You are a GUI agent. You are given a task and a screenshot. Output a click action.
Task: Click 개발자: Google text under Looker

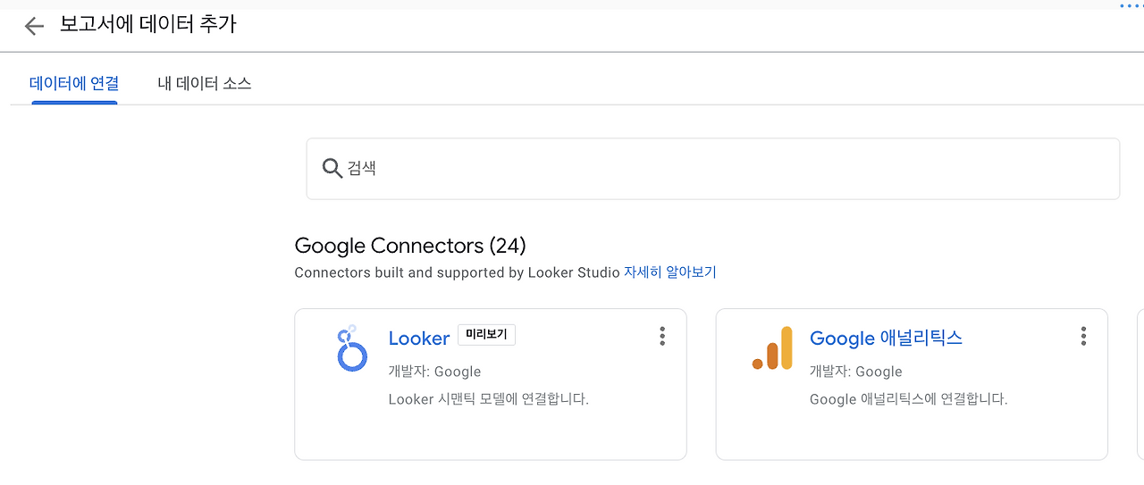tap(434, 372)
